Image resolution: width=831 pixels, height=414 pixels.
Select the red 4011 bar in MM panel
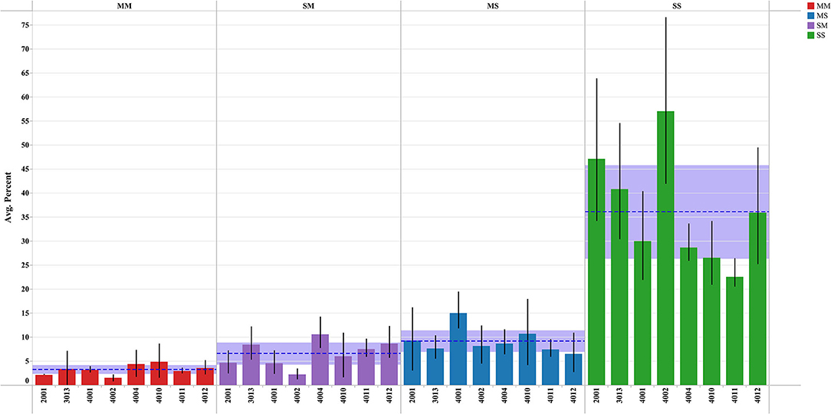point(182,378)
